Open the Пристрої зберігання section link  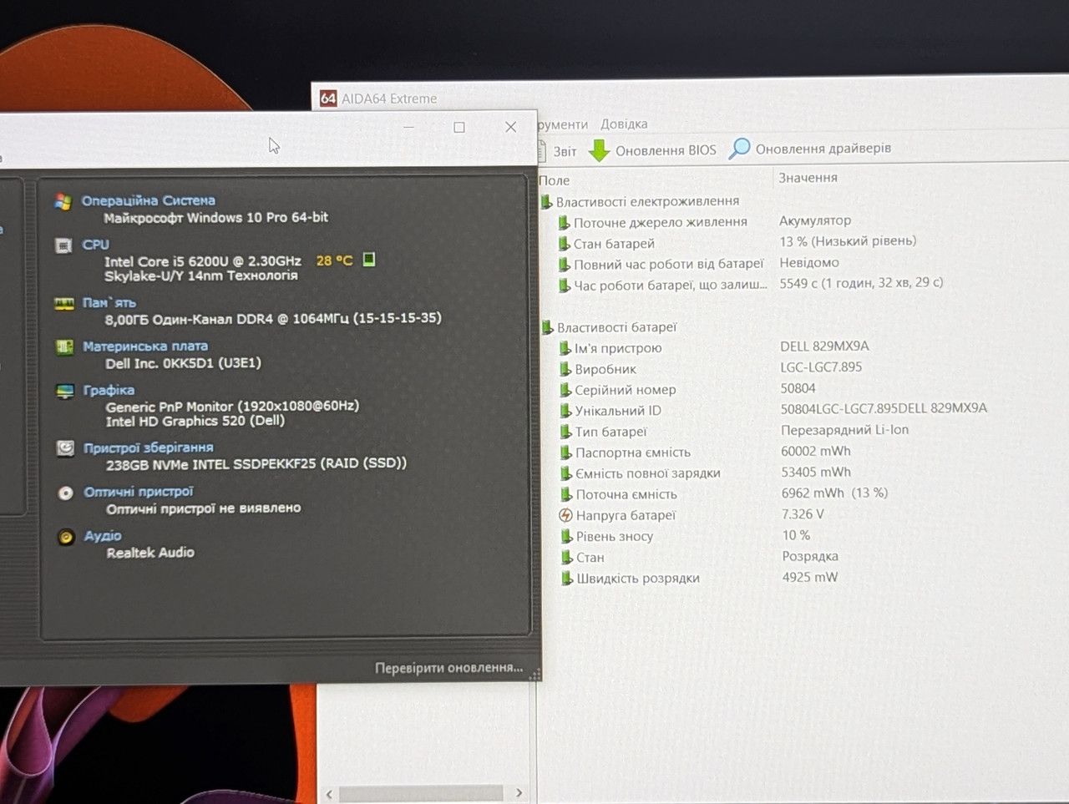(x=149, y=448)
